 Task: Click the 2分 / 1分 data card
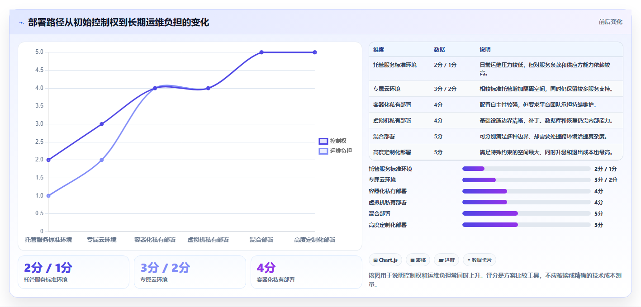click(x=73, y=272)
